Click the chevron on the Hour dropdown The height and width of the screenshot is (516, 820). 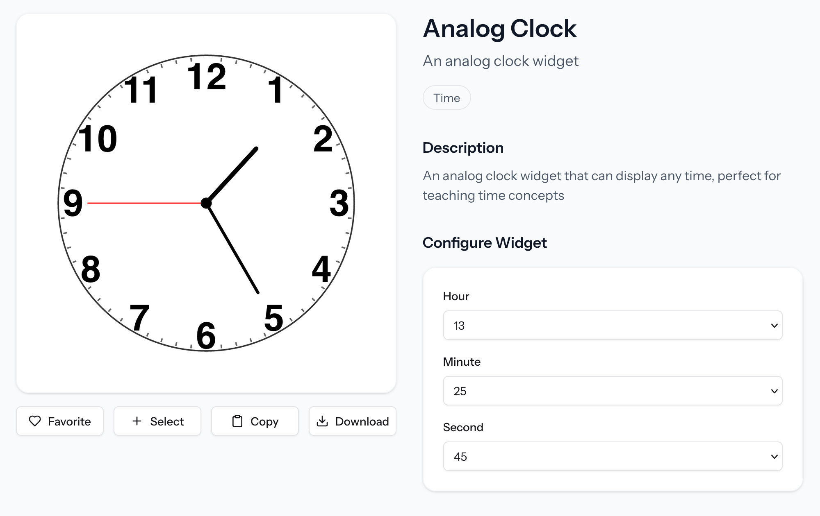[x=774, y=325]
